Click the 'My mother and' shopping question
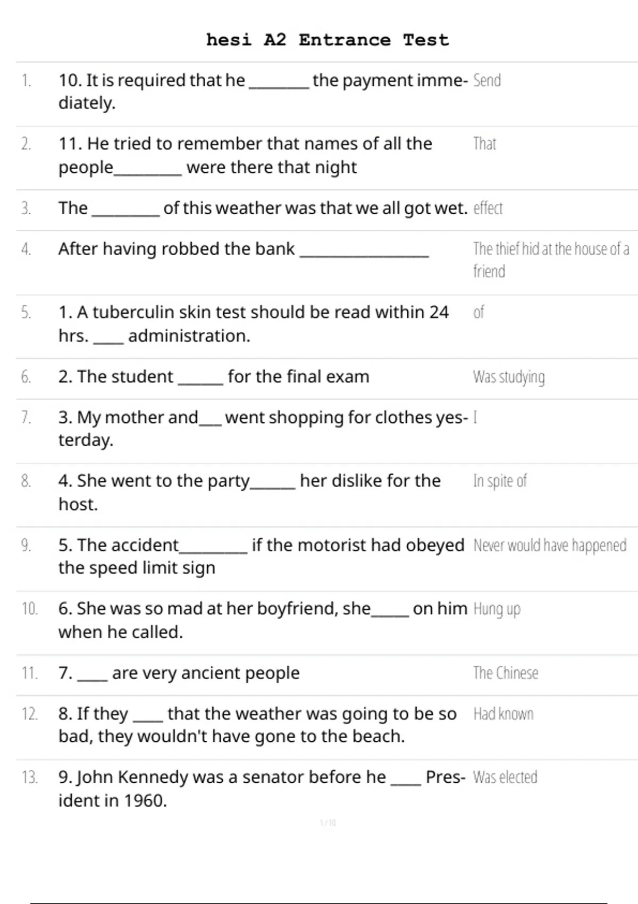Image resolution: width=638 pixels, height=904 pixels. pyautogui.click(x=263, y=428)
